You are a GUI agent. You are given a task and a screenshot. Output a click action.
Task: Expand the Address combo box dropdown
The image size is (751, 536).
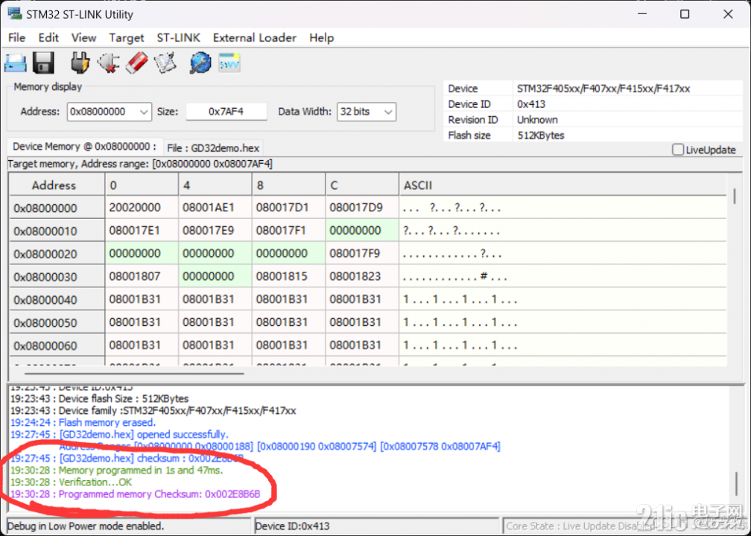pyautogui.click(x=143, y=112)
